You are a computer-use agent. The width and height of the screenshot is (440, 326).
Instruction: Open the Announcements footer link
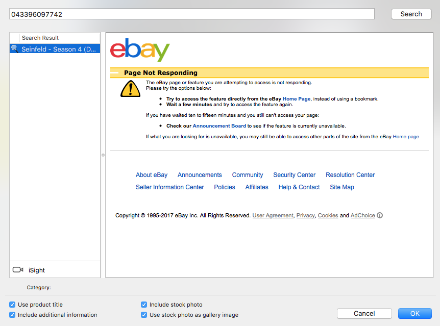(200, 175)
